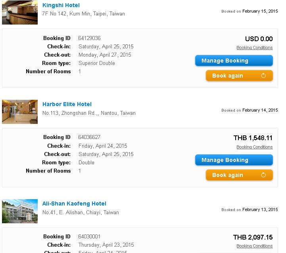Open the Ali-Shan Kaofeng Hotel title link
Screen dimensions: 286x253
pyautogui.click(x=74, y=204)
